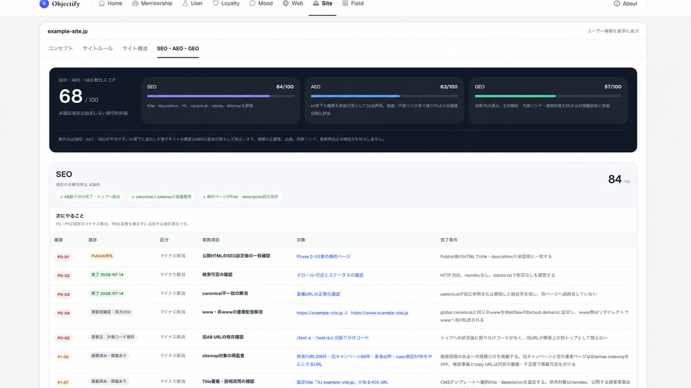The height and width of the screenshot is (388, 691).
Task: Click the AEO score card 63/100
Action: pos(384,100)
